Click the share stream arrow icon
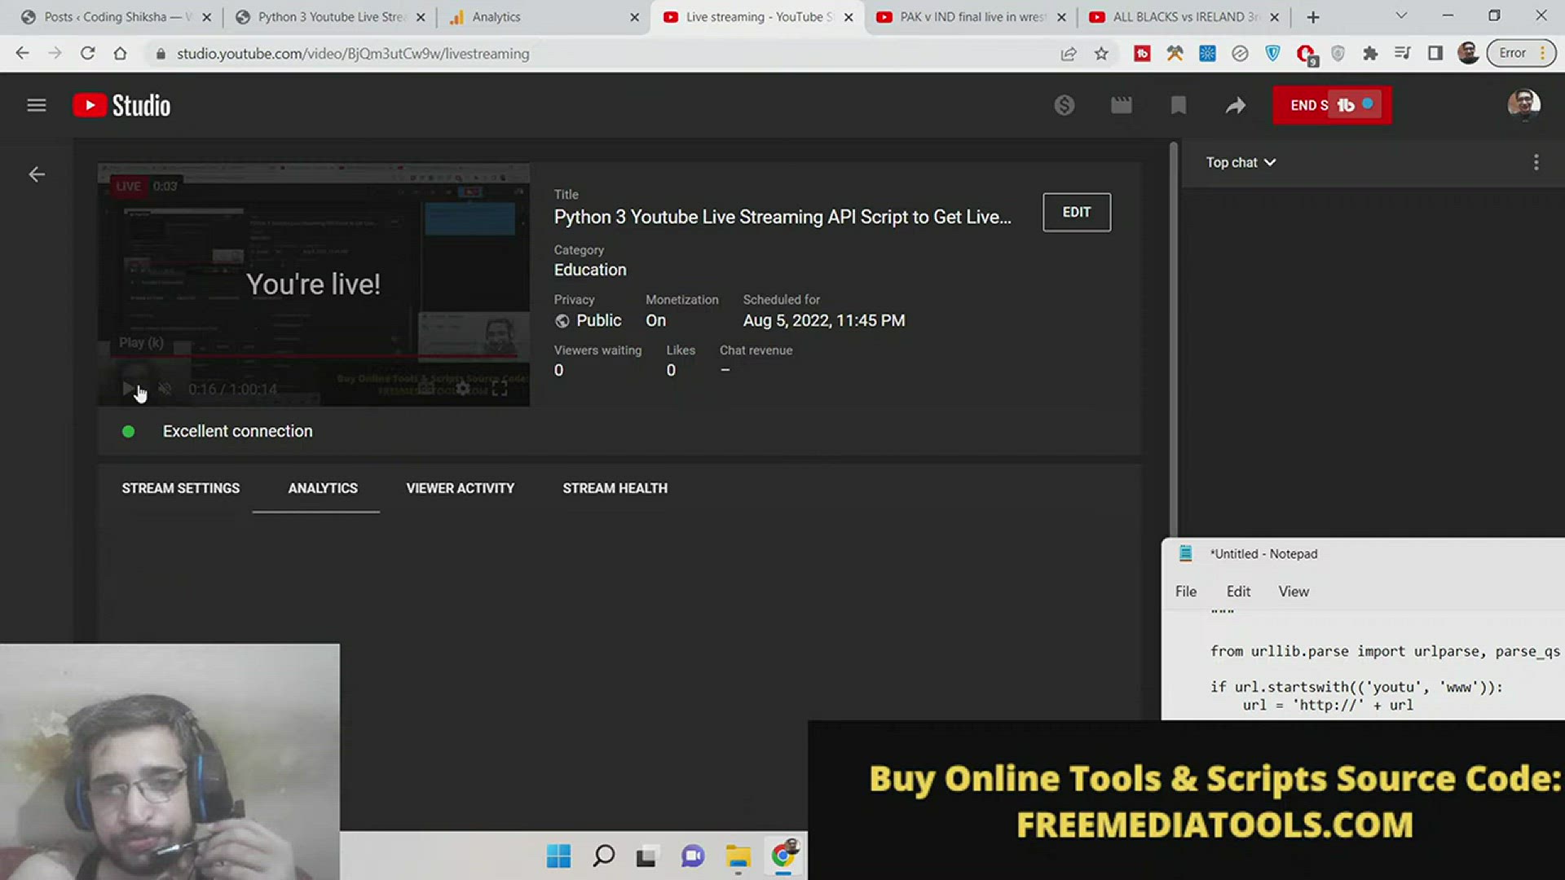Viewport: 1565px width, 880px height. tap(1235, 105)
